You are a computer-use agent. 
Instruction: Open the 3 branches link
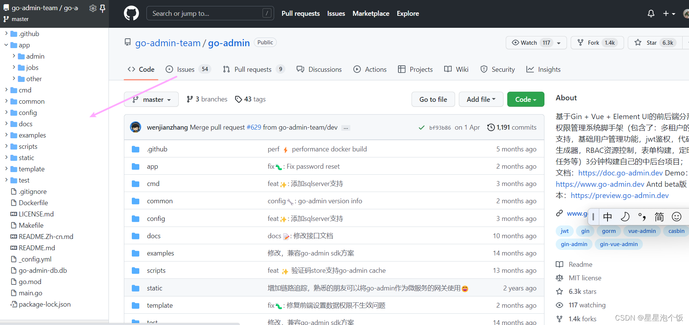[207, 99]
